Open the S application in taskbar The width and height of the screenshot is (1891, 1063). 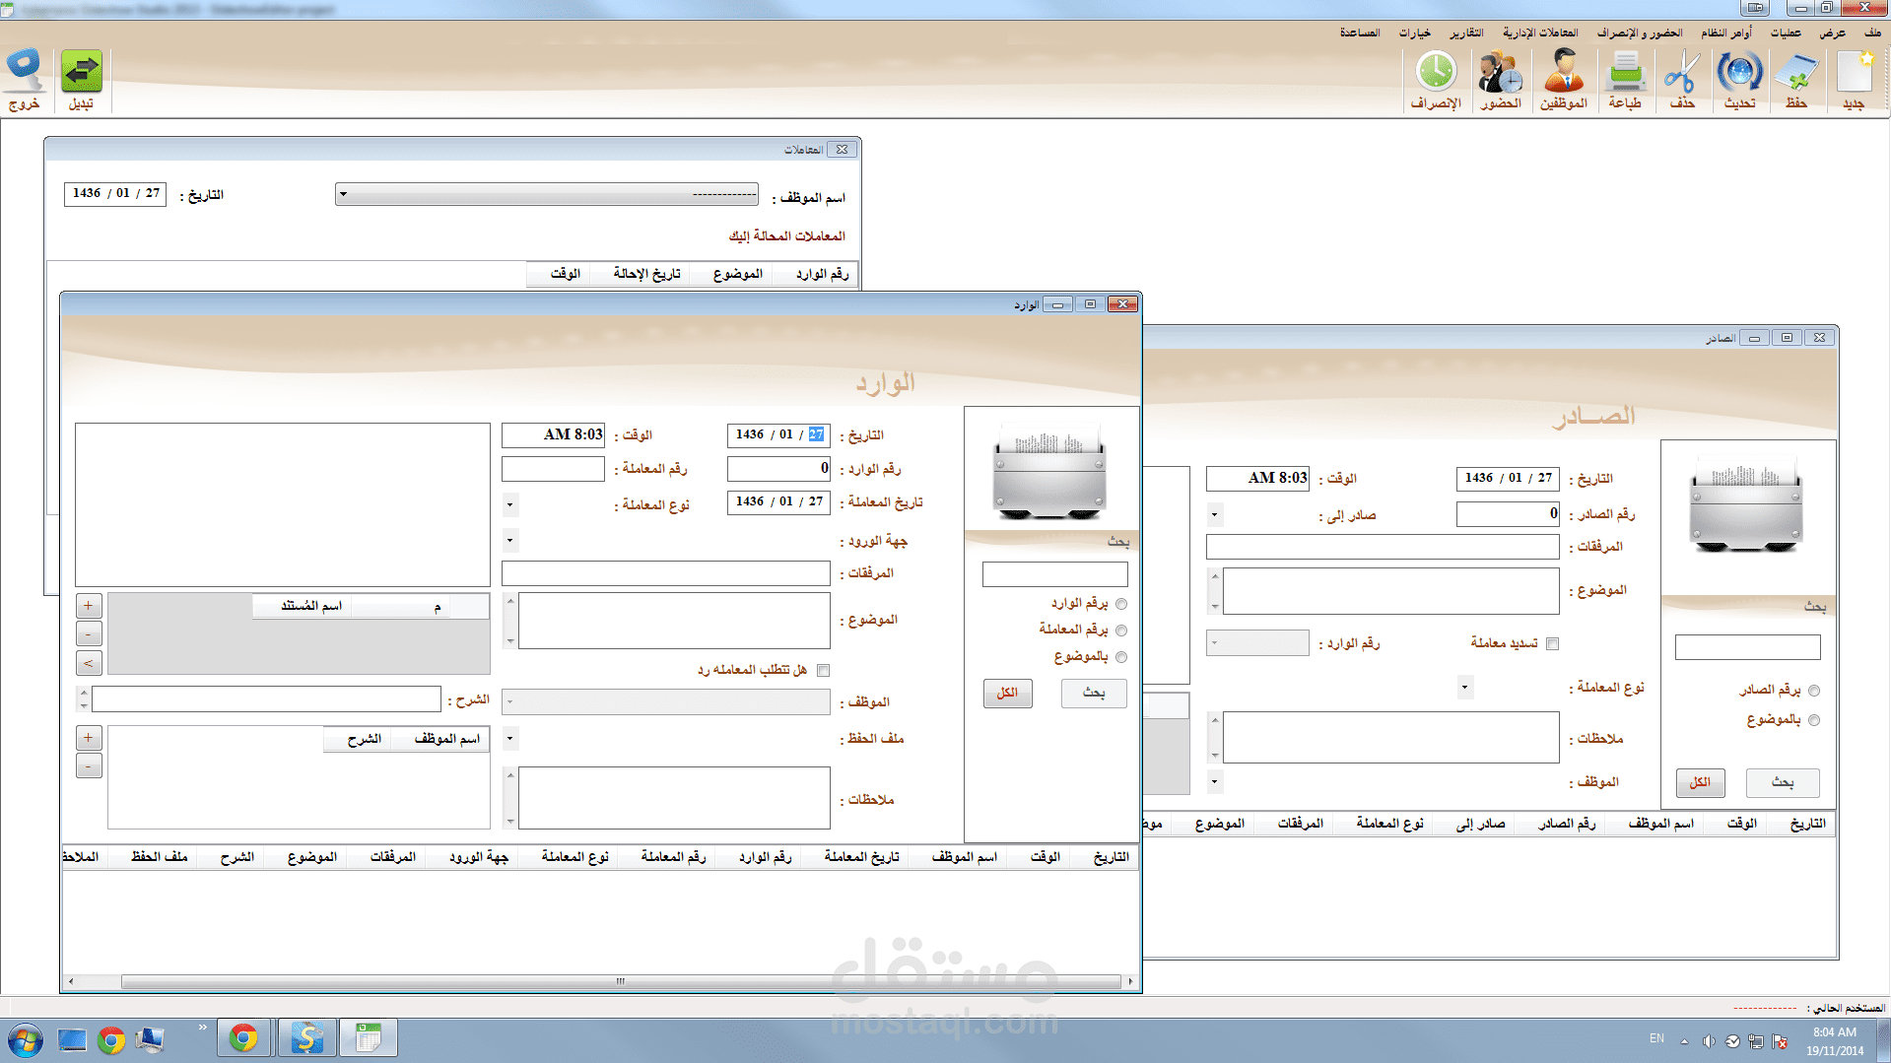306,1038
